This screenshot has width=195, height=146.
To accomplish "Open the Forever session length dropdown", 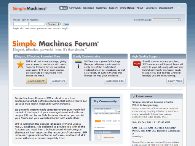I will tap(53, 24).
